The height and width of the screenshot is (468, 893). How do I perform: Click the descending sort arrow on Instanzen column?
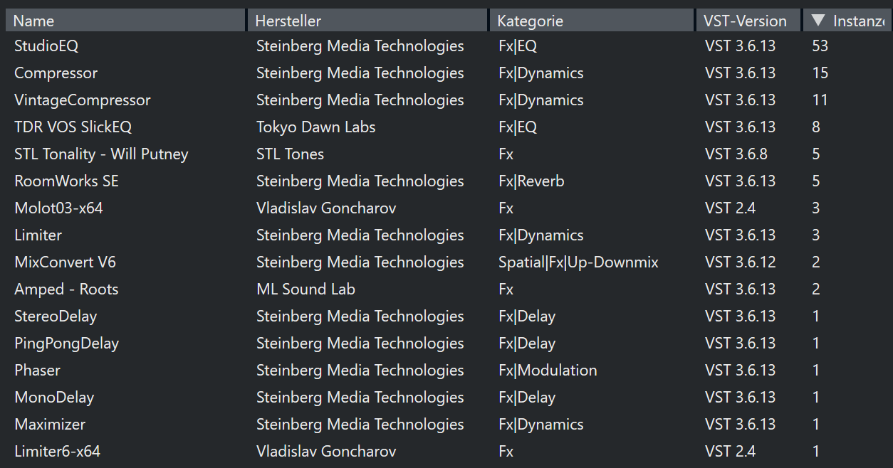[x=818, y=21]
